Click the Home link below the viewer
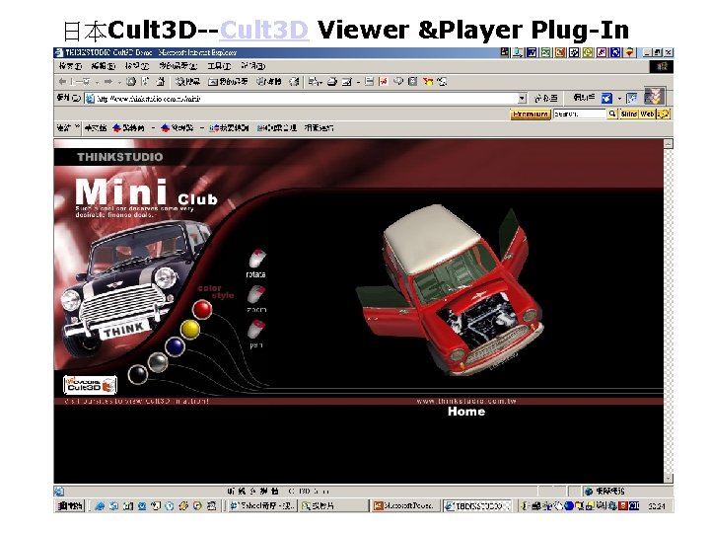This screenshot has height=533, width=710. click(x=466, y=412)
